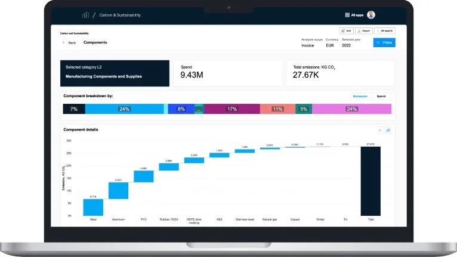Toggle breakdown to Emissions
Screen dimensions: 457x257
coord(360,96)
